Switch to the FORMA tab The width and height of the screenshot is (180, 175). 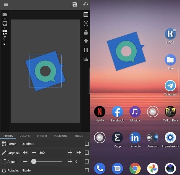pyautogui.click(x=8, y=136)
